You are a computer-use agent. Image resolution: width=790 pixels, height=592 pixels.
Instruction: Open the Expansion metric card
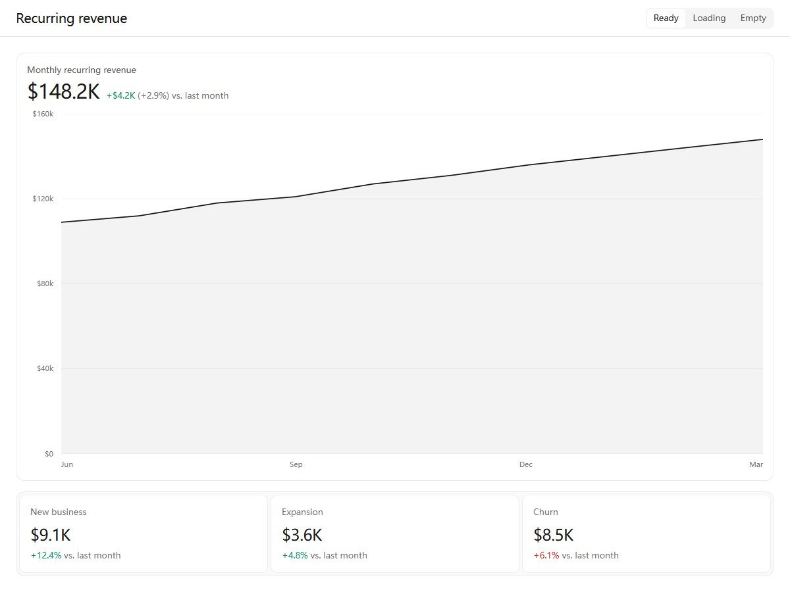[395, 533]
